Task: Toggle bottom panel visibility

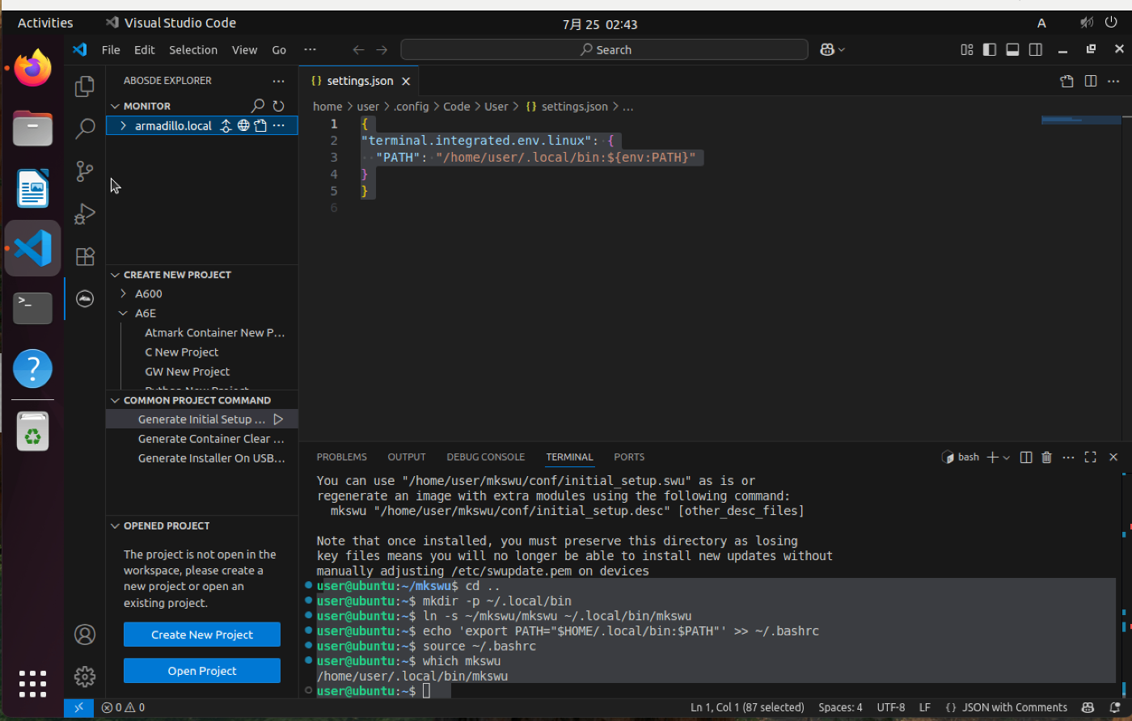Action: click(x=1012, y=49)
